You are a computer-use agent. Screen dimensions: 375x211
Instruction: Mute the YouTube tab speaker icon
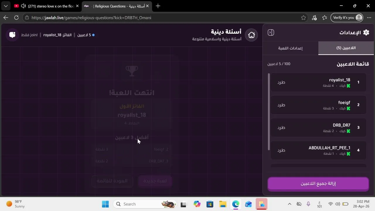point(23,6)
